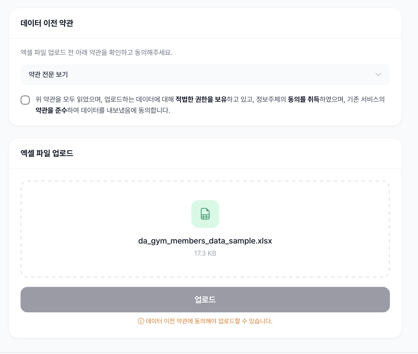The image size is (418, 354).
Task: Click the 데이터 이전 약관 header
Action: 47,23
